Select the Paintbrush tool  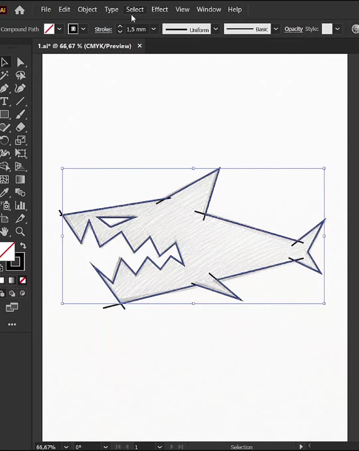[20, 114]
